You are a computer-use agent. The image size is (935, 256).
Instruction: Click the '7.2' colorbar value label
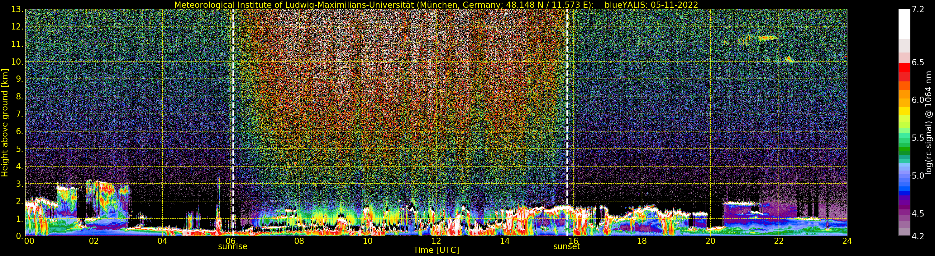(918, 9)
